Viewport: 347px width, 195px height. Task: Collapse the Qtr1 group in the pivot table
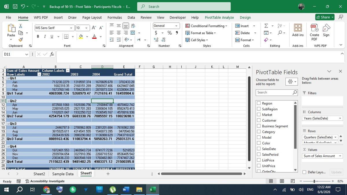(x=8, y=78)
